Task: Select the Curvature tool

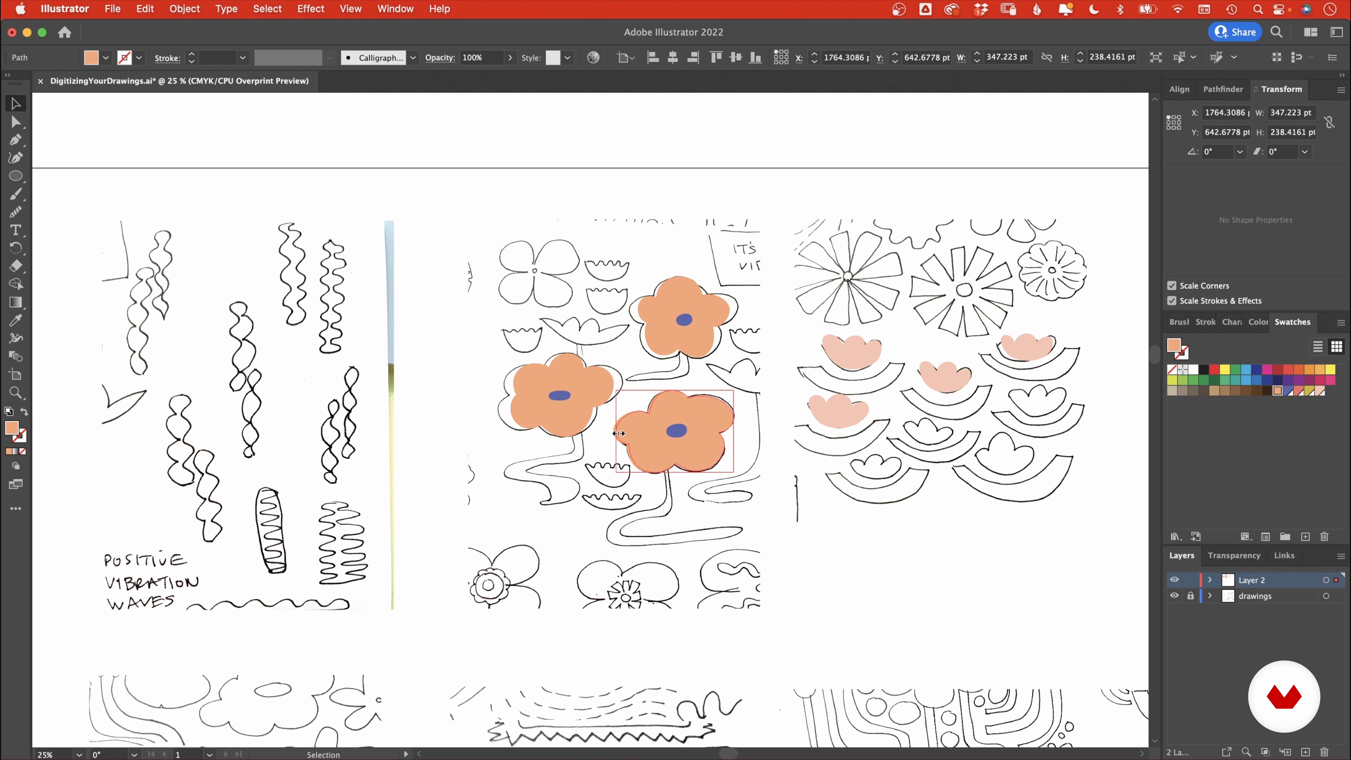Action: [x=15, y=158]
